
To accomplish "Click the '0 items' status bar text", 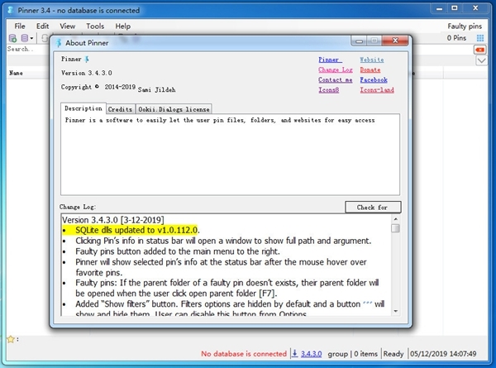I will pyautogui.click(x=365, y=354).
